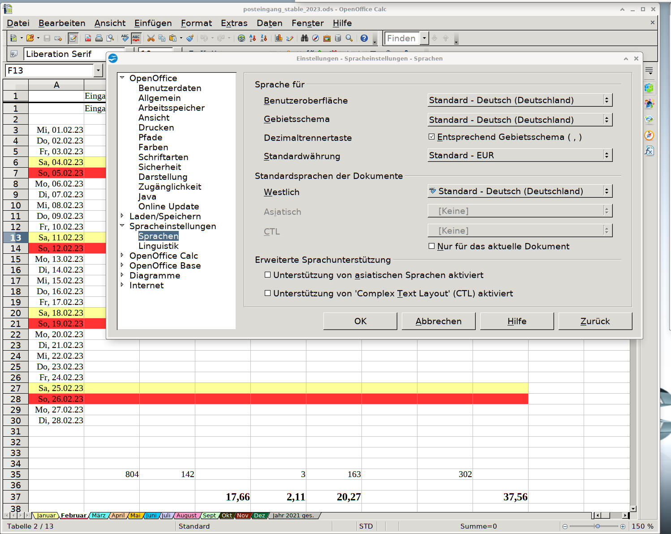Toggle AutoSpellcheck icon
This screenshot has width=671, height=534.
point(136,38)
